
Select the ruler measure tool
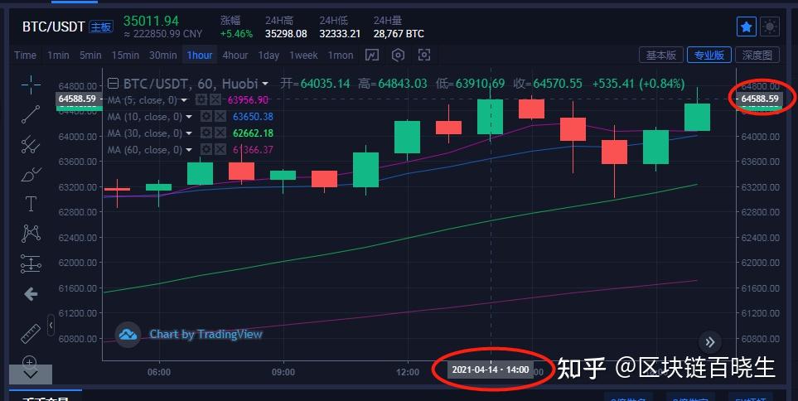31,333
